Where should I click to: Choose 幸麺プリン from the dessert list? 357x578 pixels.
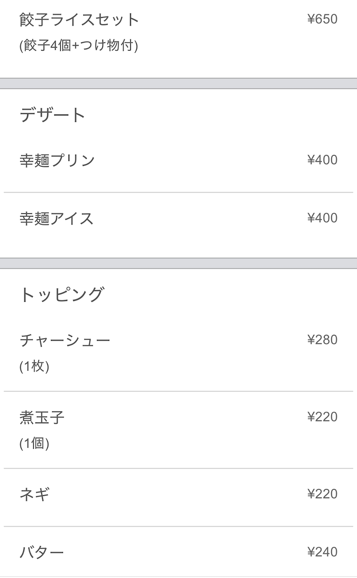click(57, 160)
